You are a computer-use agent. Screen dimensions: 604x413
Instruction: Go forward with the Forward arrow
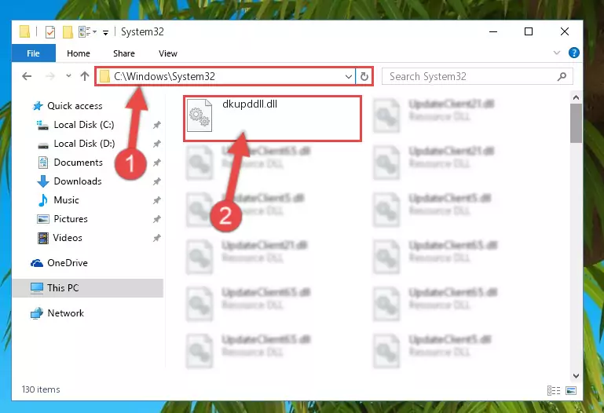pos(50,76)
